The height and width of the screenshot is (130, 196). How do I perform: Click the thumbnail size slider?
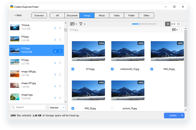point(144,24)
